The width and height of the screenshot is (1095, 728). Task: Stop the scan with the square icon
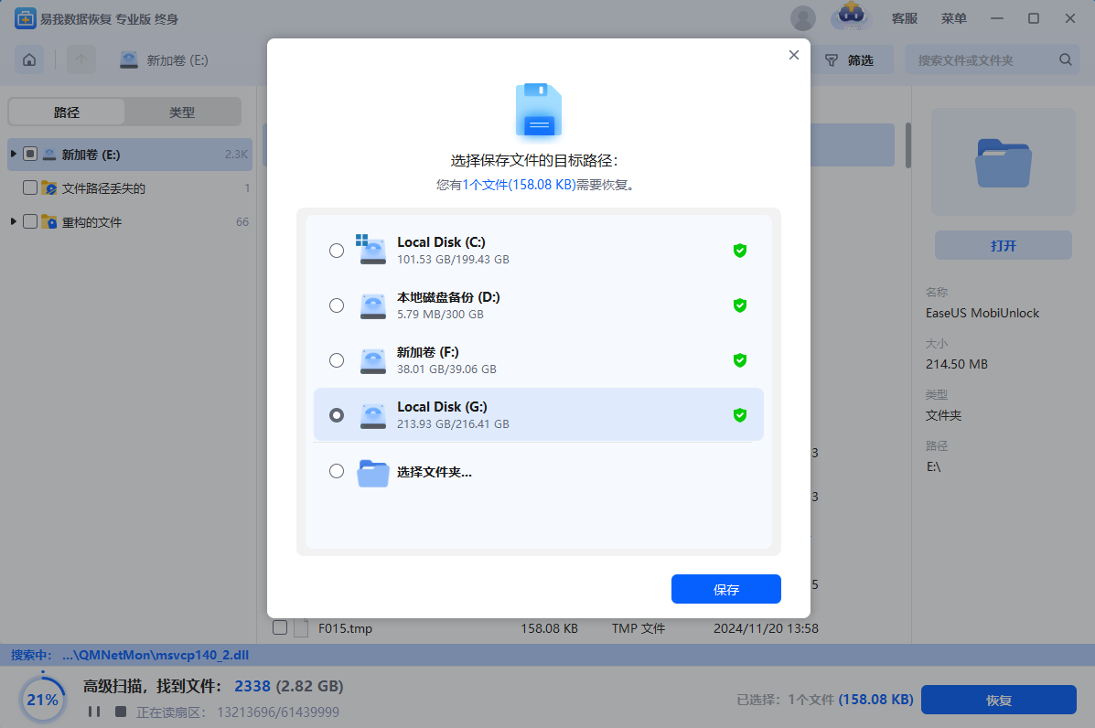117,711
